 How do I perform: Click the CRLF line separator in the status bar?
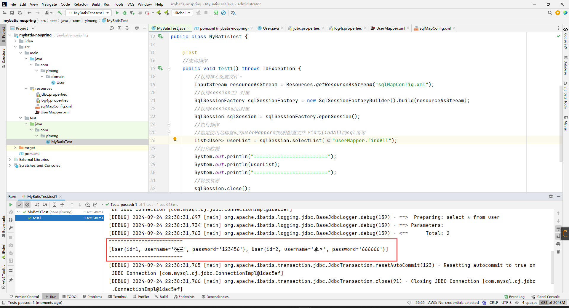(494, 302)
